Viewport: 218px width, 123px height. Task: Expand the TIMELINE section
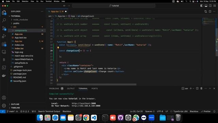click(x=15, y=108)
